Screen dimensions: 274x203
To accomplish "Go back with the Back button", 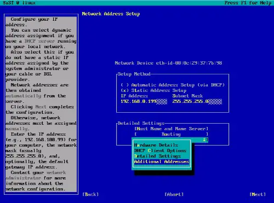I will pyautogui.click(x=90, y=194).
